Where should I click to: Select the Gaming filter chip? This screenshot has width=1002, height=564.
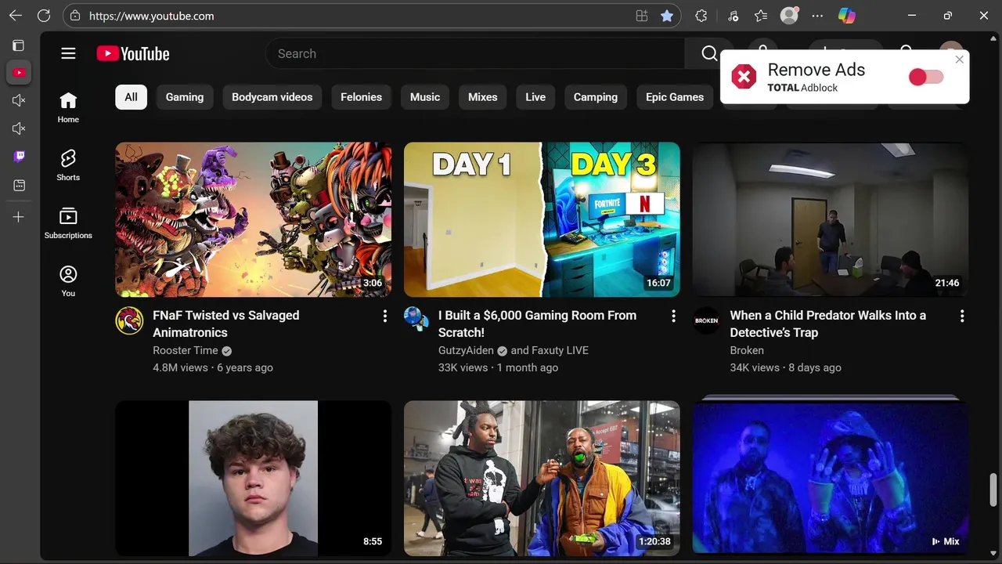[185, 97]
